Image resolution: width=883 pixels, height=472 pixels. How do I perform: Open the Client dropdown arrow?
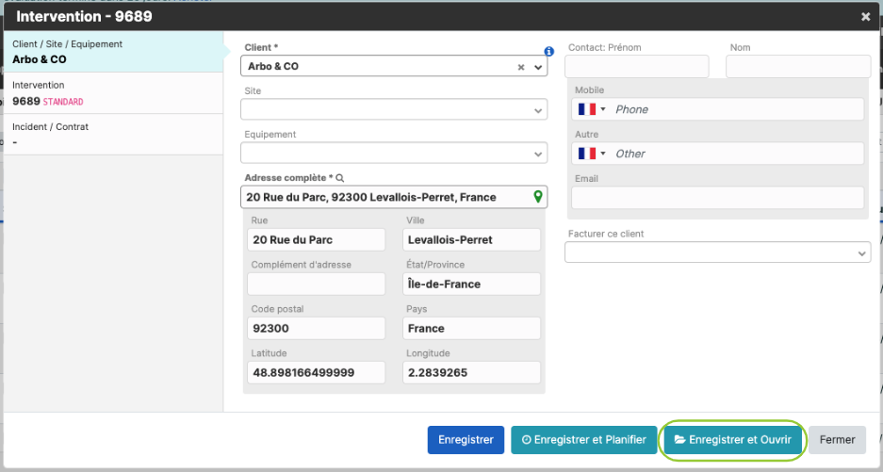538,67
